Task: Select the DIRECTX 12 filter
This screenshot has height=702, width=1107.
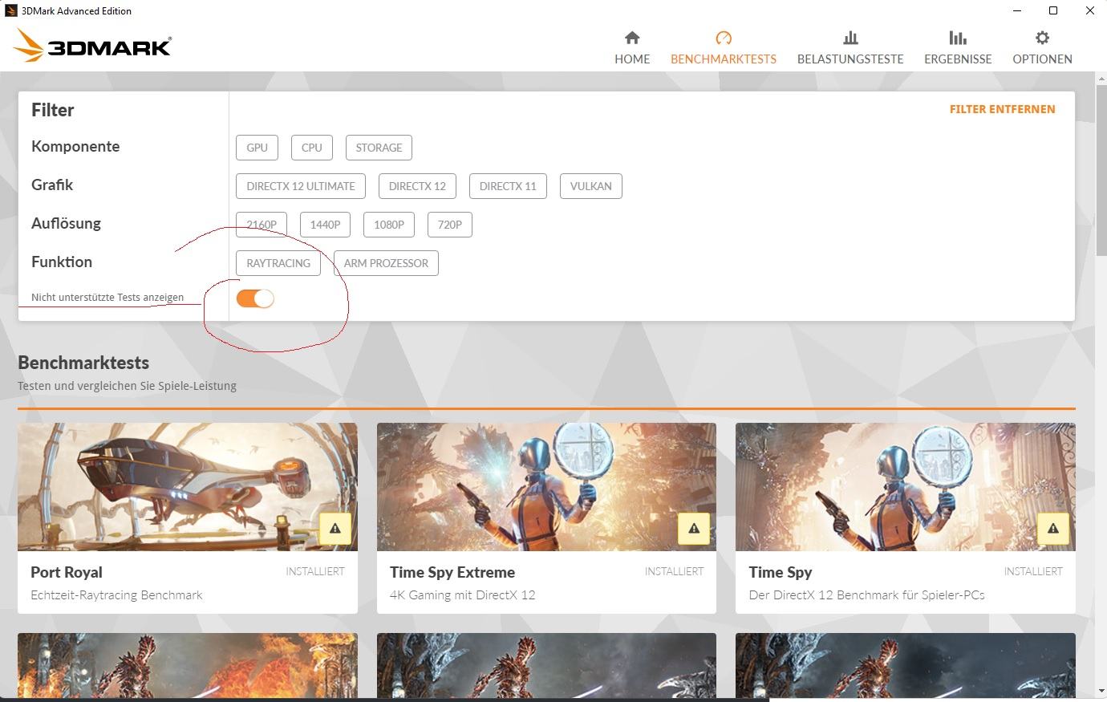Action: tap(417, 186)
